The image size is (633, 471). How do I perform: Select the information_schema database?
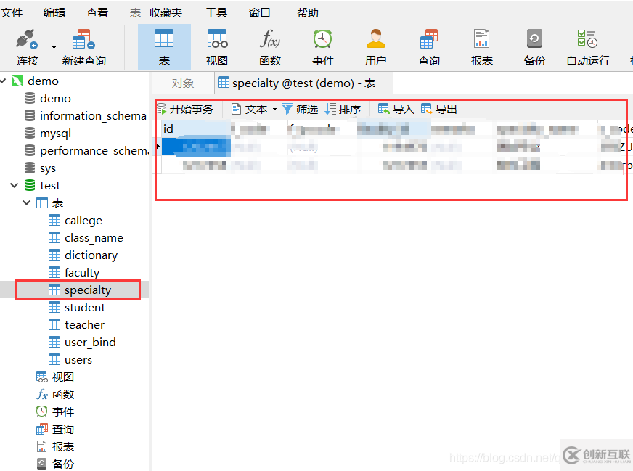pos(93,115)
